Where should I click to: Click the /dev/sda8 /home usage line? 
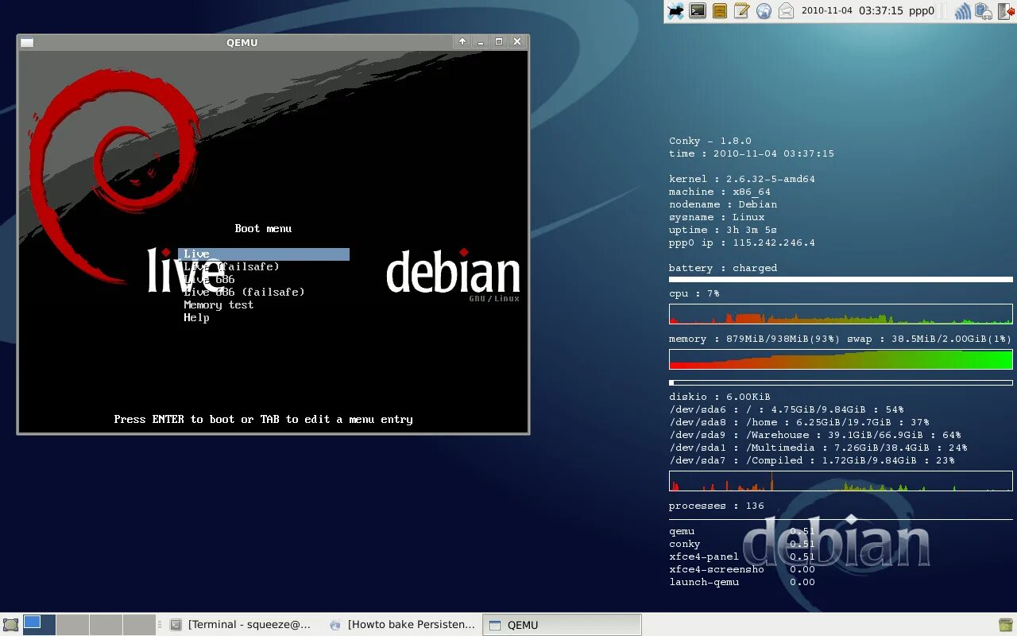(x=799, y=422)
